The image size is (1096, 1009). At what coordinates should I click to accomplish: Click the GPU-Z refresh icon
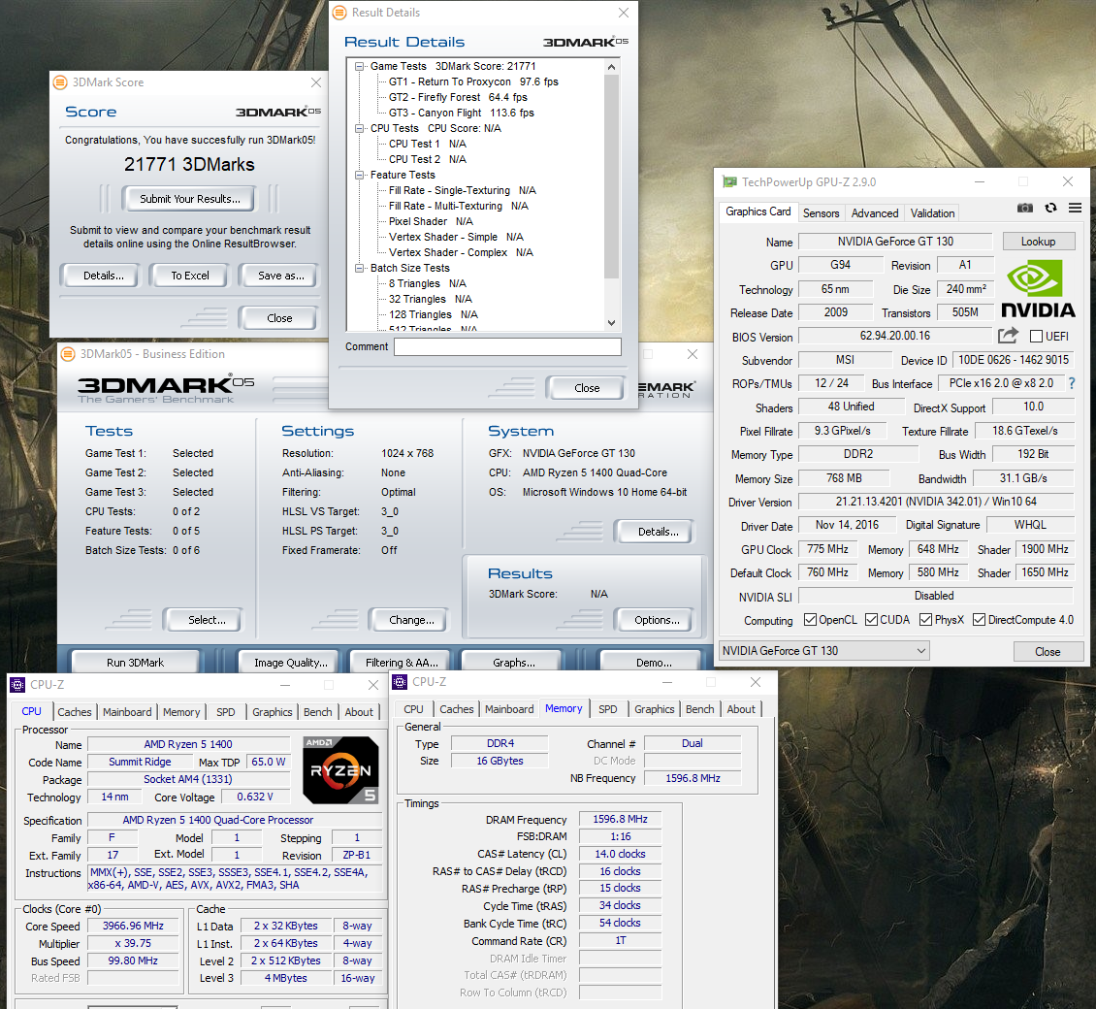click(x=1050, y=208)
